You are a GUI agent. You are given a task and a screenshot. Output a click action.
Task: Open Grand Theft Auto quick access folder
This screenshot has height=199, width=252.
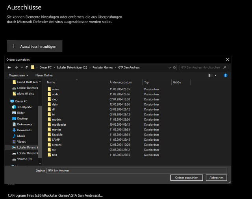click(25, 82)
